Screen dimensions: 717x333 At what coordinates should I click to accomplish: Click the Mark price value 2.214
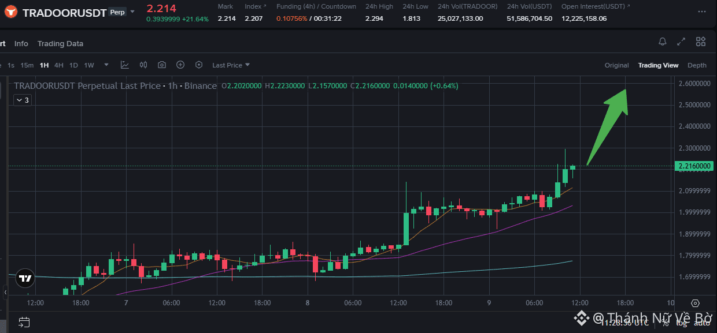(x=227, y=18)
